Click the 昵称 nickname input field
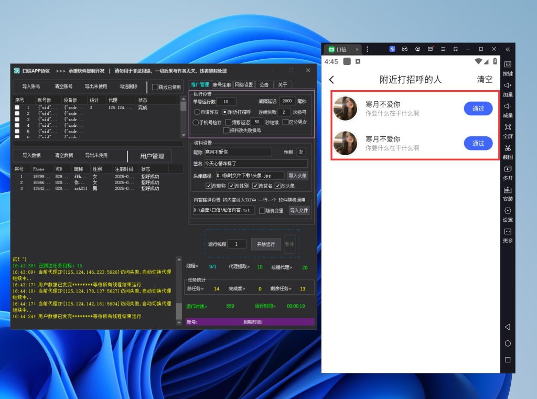 [238, 152]
